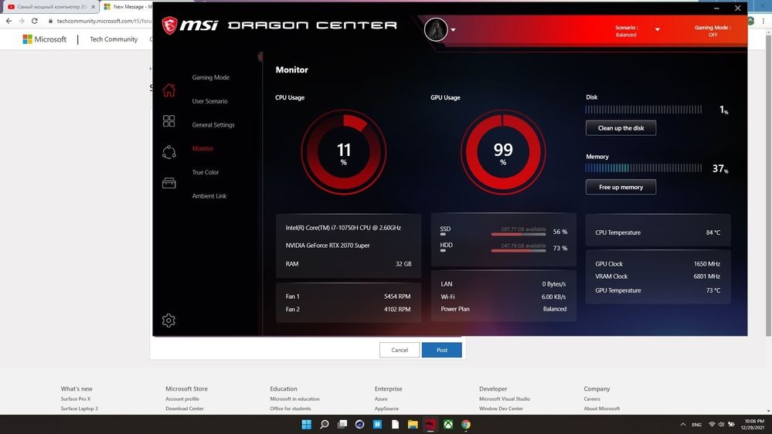Click the circular live update sidebar icon
This screenshot has height=434, width=772.
[169, 152]
